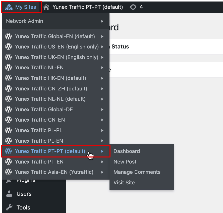Select Yunex Traffic UK-EN (English only) site
This screenshot has height=213, width=223.
pos(57,57)
